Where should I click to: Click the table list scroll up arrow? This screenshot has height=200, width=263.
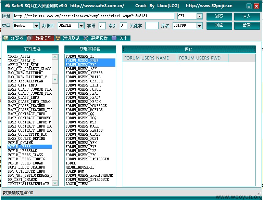tap(55, 57)
